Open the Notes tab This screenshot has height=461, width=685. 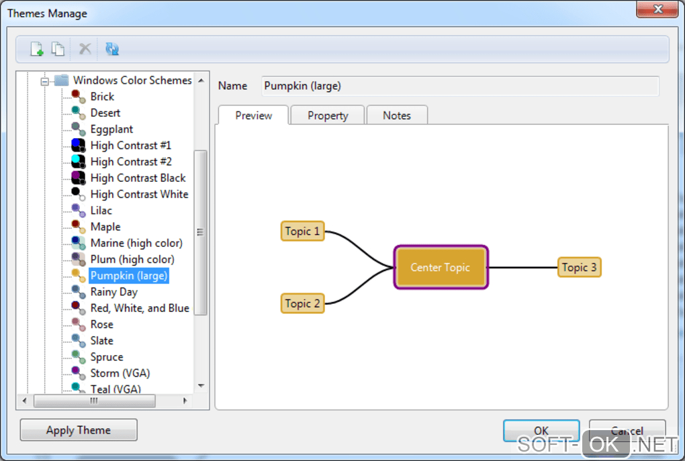tap(397, 115)
